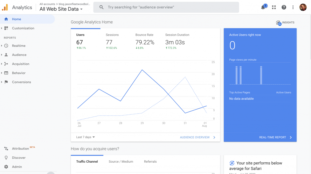Click the Audience Overview arrow chevron
This screenshot has width=311, height=174.
click(214, 137)
